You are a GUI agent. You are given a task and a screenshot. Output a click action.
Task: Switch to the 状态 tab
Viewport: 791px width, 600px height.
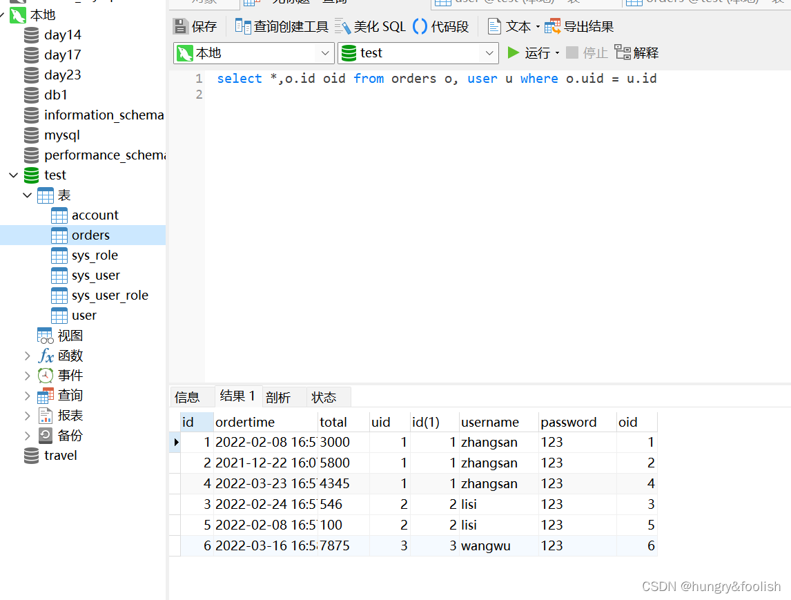click(x=328, y=397)
